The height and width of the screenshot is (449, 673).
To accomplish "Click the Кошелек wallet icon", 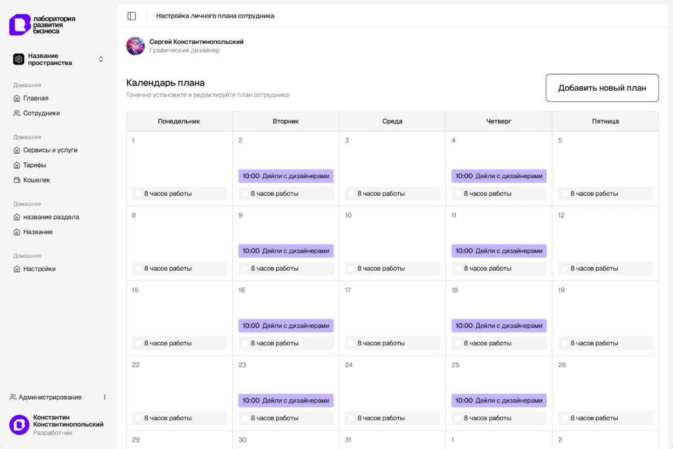I will [17, 180].
